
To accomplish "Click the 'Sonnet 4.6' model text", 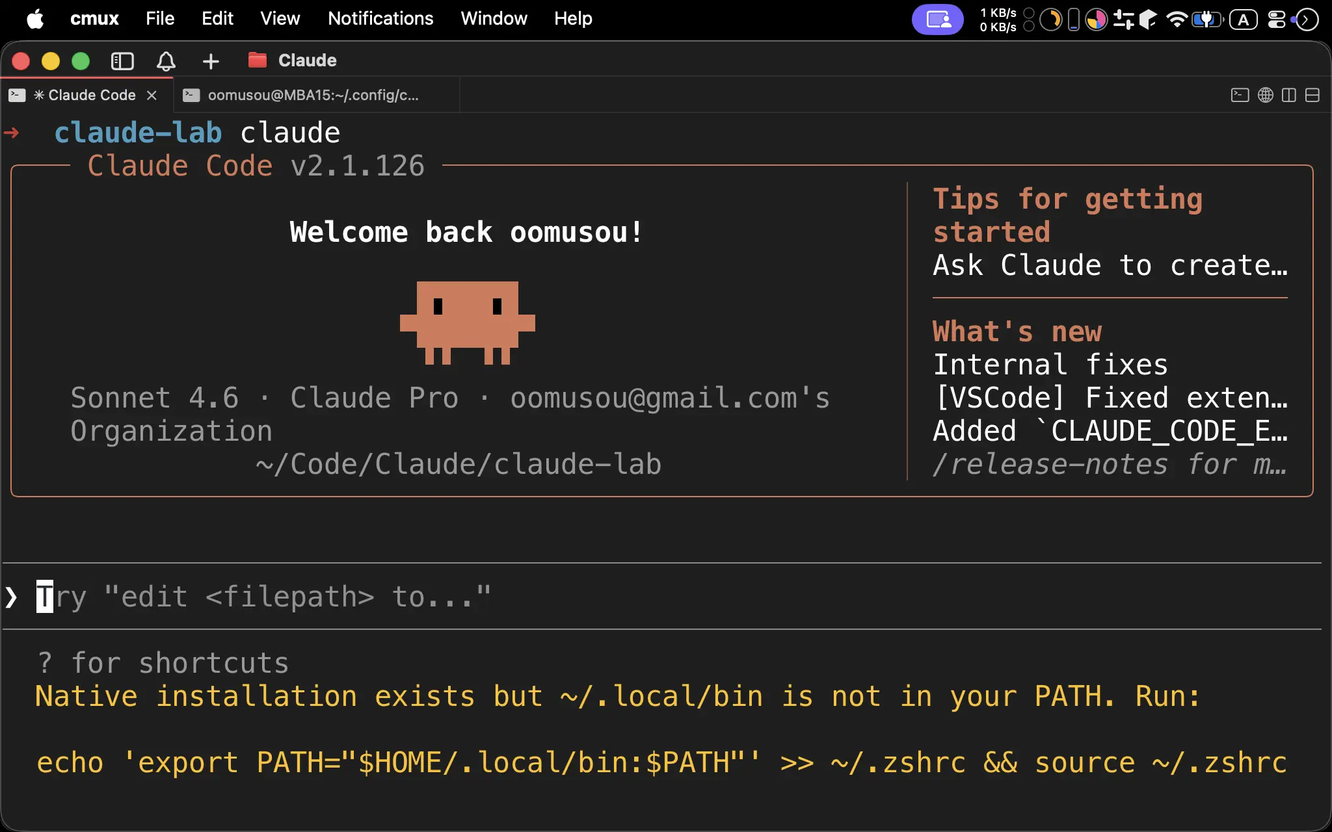I will tap(154, 398).
